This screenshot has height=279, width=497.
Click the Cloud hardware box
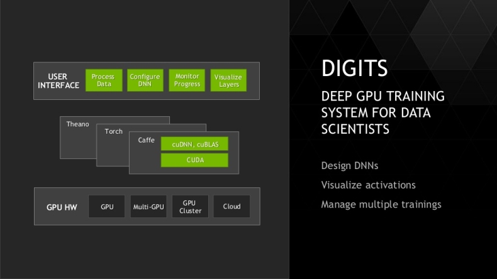pos(232,207)
